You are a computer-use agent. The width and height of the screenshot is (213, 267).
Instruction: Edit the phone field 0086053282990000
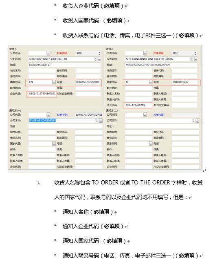pos(88,82)
